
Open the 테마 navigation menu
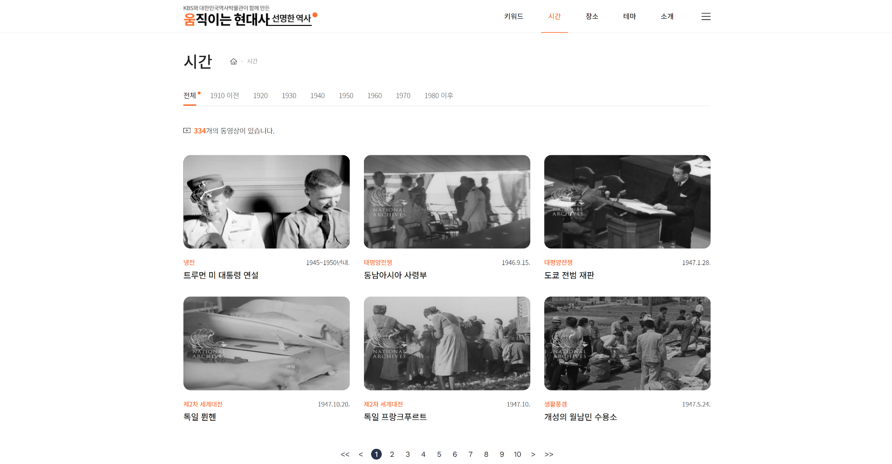pos(629,17)
